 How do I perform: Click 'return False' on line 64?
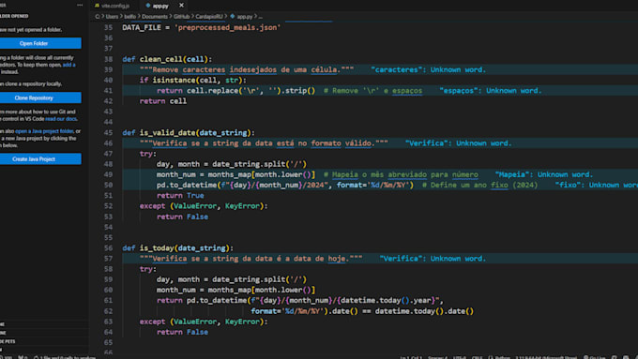point(182,332)
